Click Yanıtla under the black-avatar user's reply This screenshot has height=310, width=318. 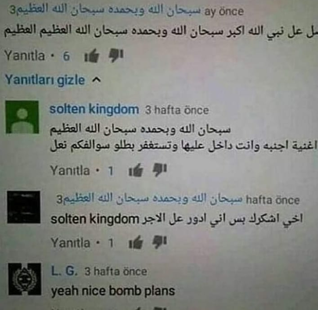coord(70,243)
